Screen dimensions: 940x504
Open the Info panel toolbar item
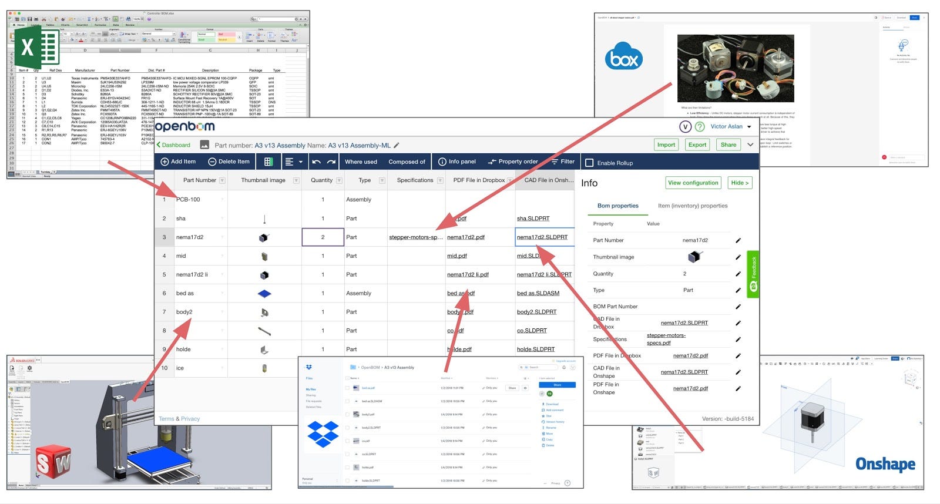[457, 162]
